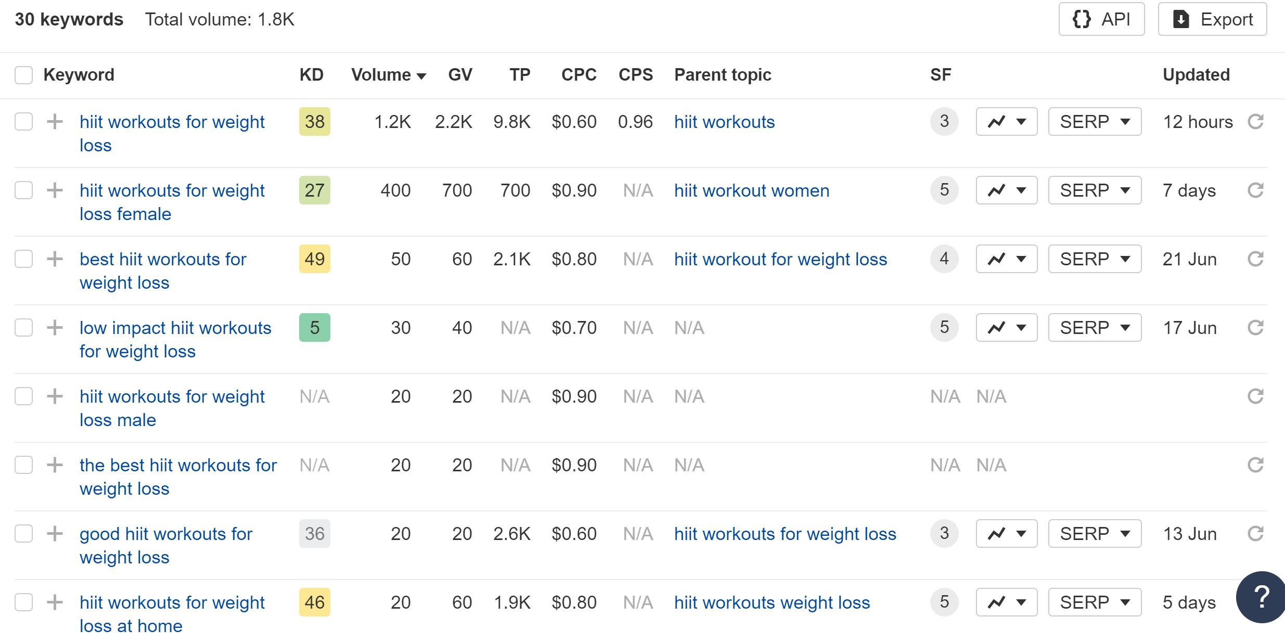Tick the checkbox for good hiit workouts for weight loss

coord(23,533)
